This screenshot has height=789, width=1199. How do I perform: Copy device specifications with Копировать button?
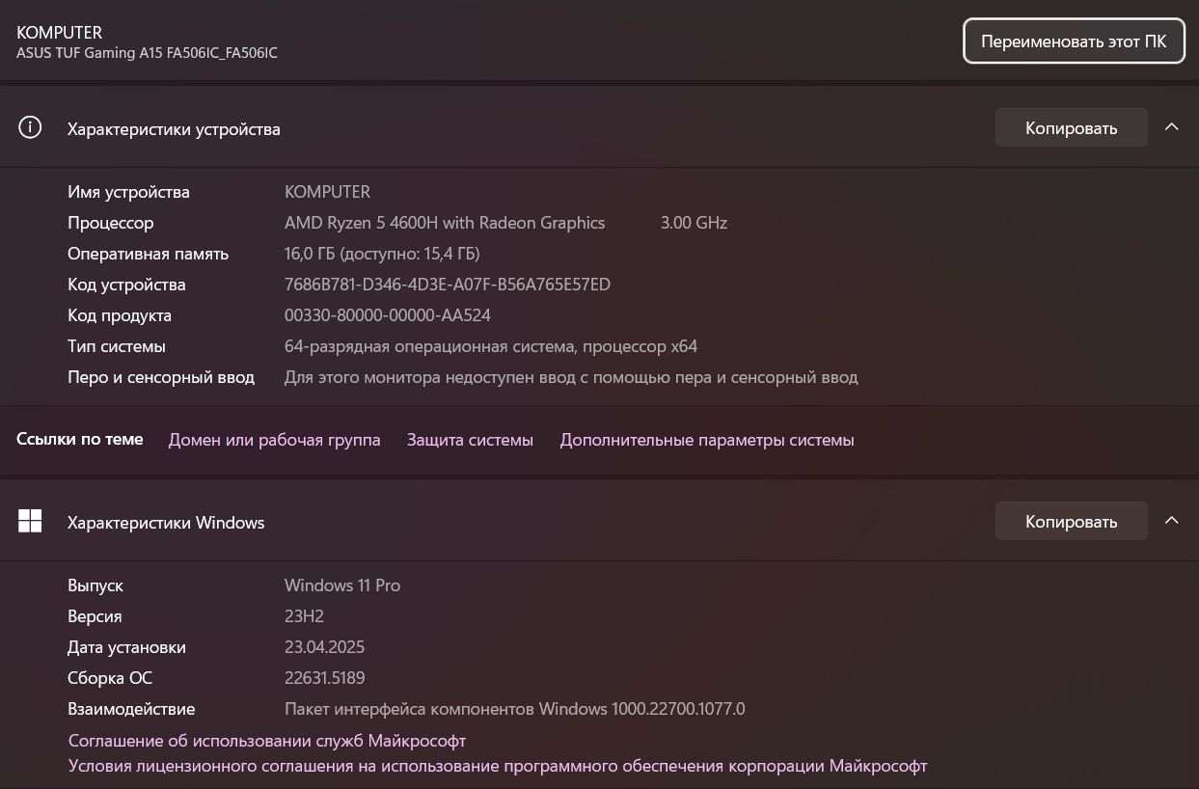click(1072, 127)
